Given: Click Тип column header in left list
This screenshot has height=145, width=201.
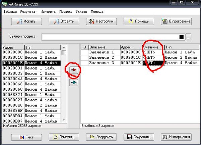Looking at the screenshot, I should click(x=43, y=47).
